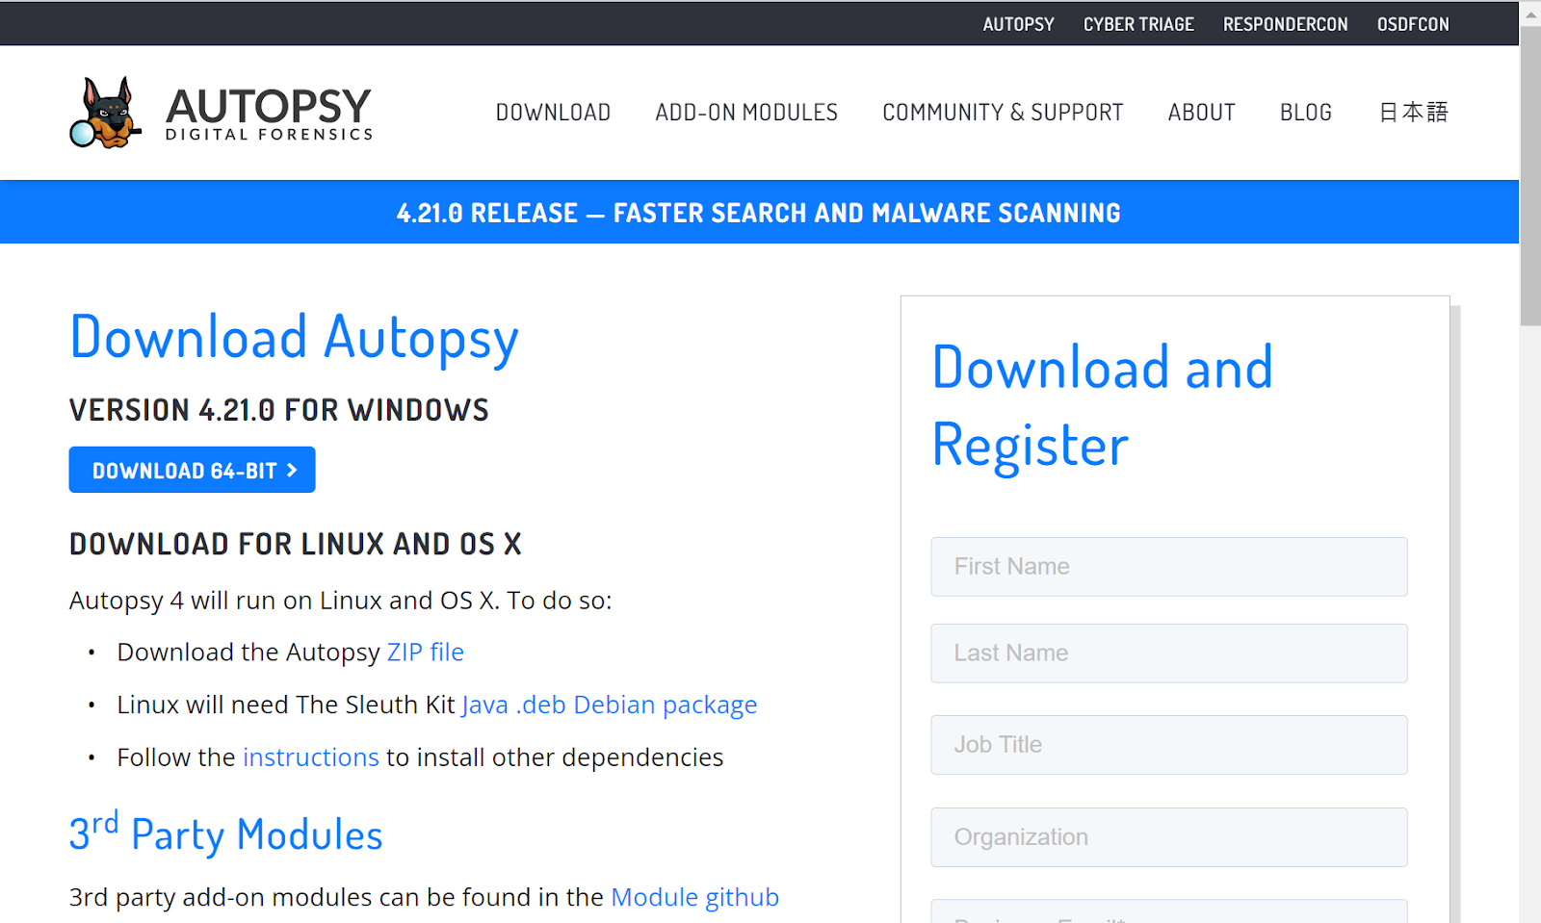Click the 'Download Autopsy' heading
Image resolution: width=1541 pixels, height=923 pixels.
pos(294,337)
